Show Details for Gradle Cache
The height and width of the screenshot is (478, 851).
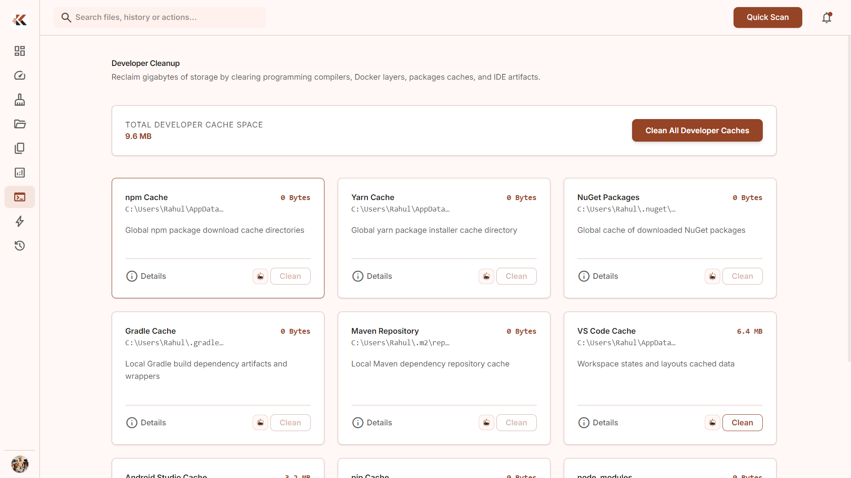click(146, 423)
